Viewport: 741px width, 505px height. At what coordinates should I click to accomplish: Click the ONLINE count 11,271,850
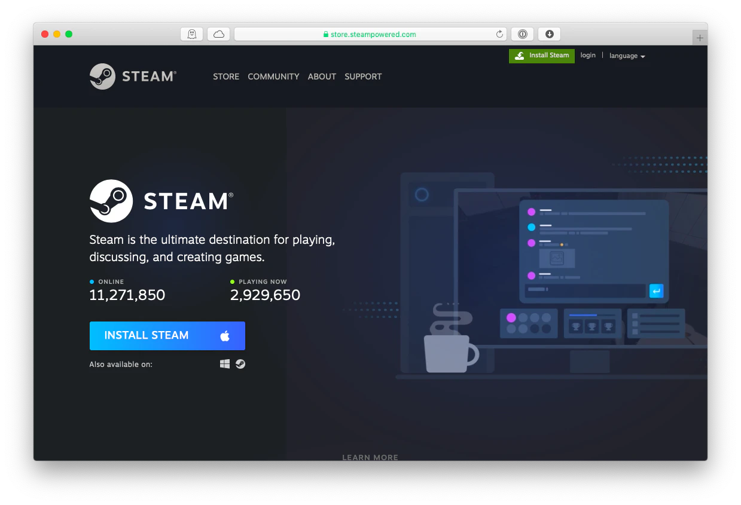[127, 295]
